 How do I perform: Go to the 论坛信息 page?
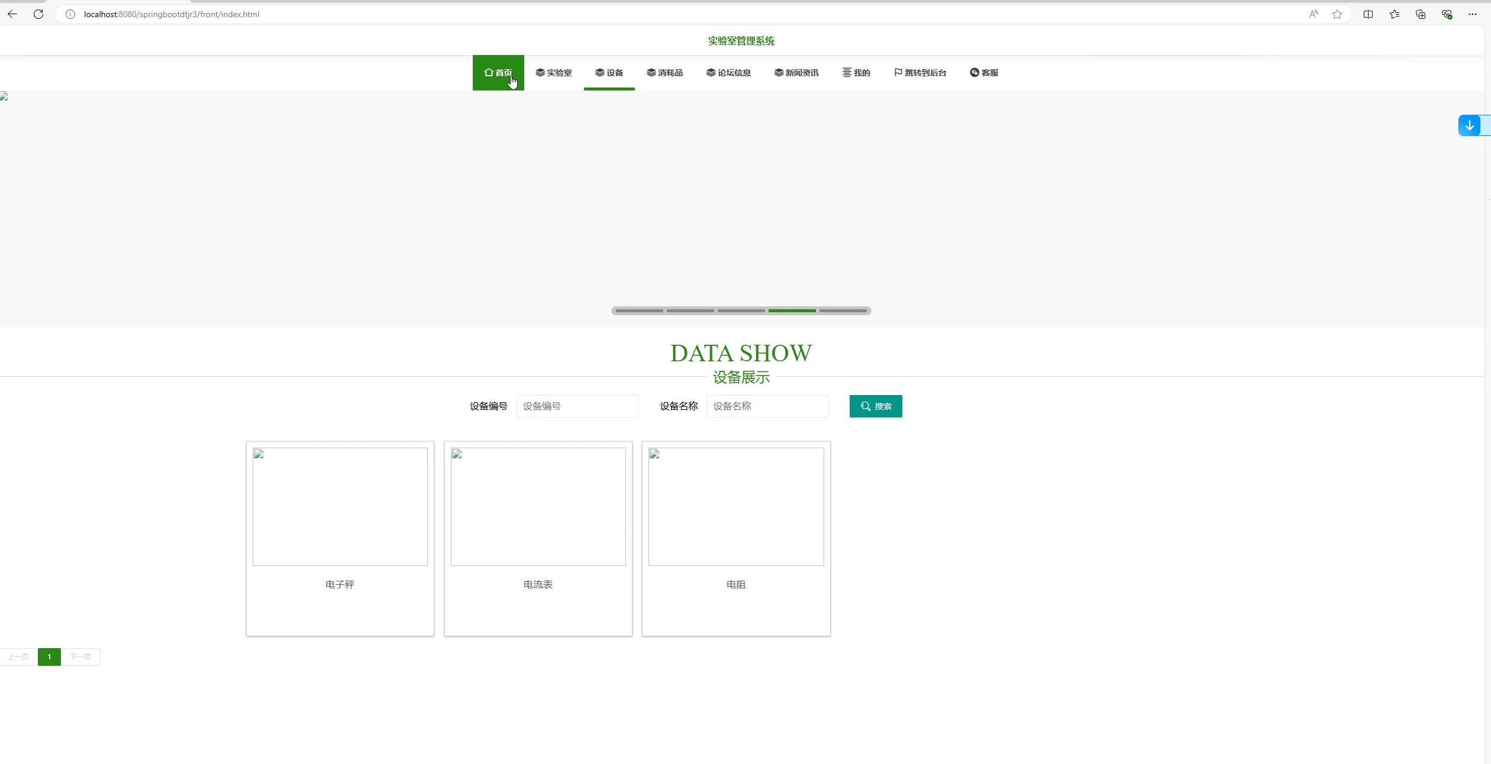tap(728, 73)
